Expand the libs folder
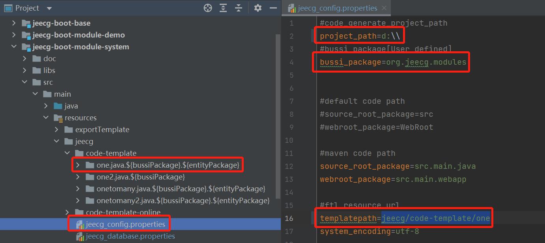Screen dimensions: 545x243 coord(25,71)
